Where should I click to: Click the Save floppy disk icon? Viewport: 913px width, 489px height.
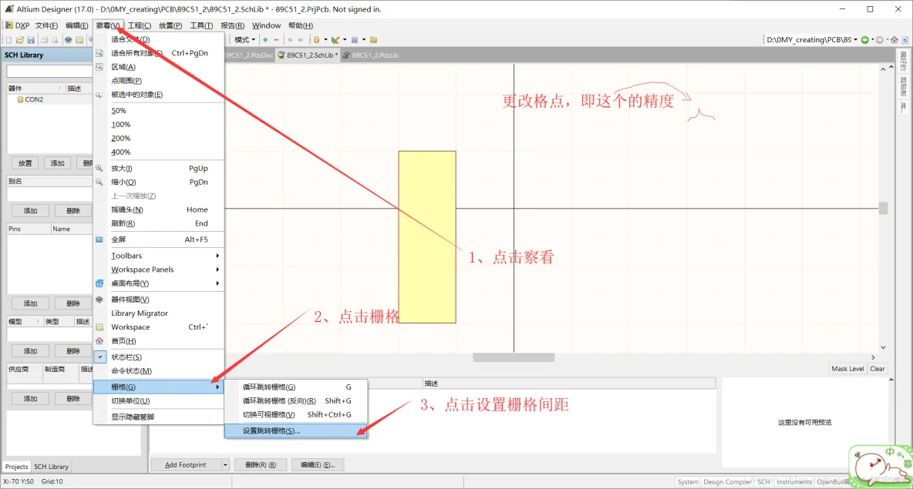[x=31, y=40]
